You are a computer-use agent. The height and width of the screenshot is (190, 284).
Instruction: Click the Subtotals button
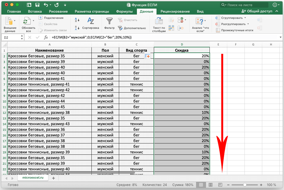click(x=235, y=30)
